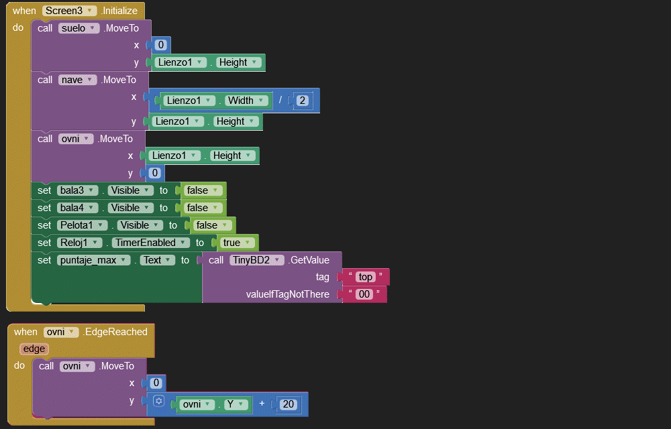Expand the TinyBD2 component dropdown
Screen dimensions: 671x429
pyautogui.click(x=258, y=260)
